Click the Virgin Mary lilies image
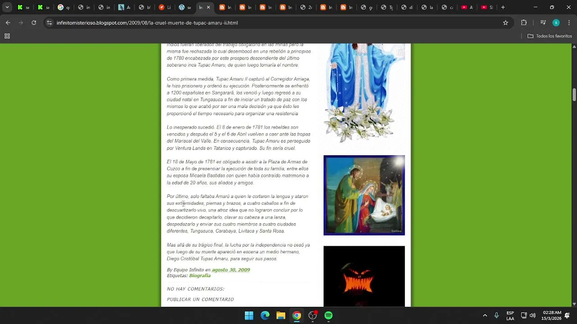This screenshot has height=324, width=577. [364, 94]
